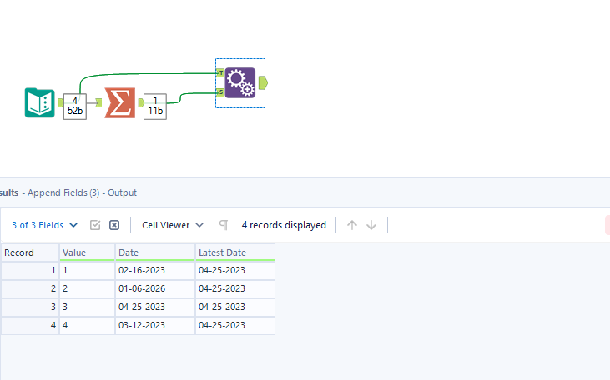Screen dimensions: 610x380
Task: Select the Value cell in row 3
Action: click(x=87, y=307)
